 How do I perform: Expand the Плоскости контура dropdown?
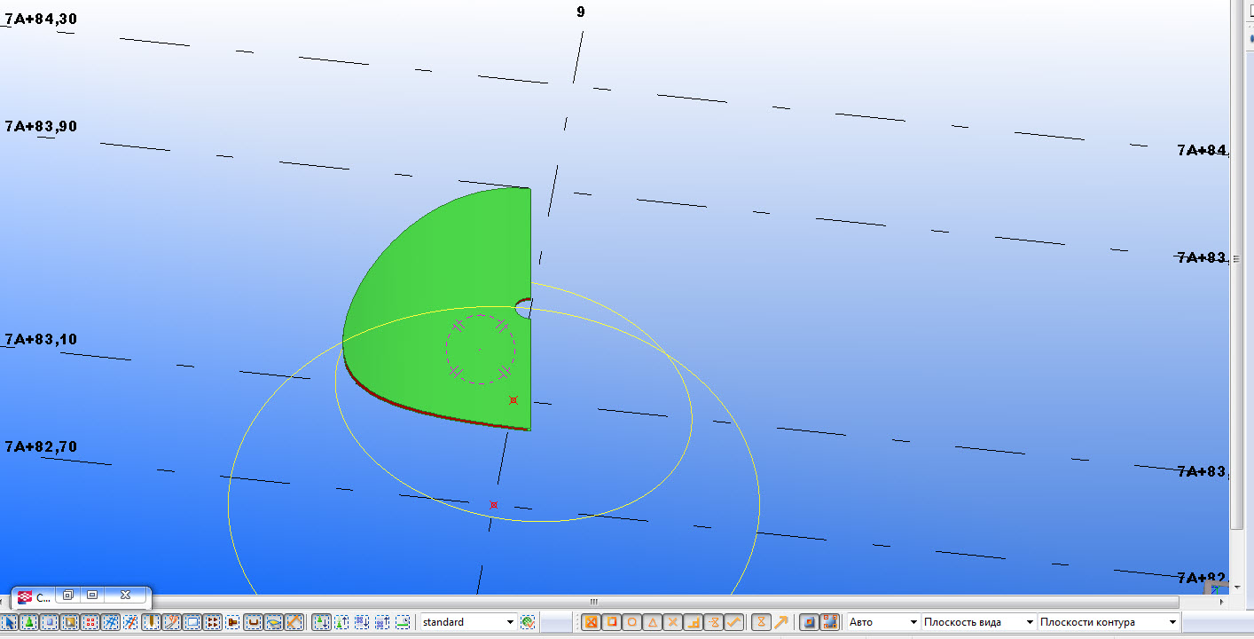pyautogui.click(x=1172, y=622)
